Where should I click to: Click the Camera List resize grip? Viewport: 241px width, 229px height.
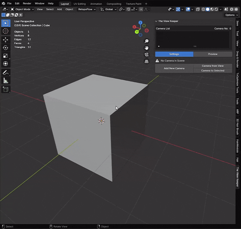pyautogui.click(x=195, y=46)
